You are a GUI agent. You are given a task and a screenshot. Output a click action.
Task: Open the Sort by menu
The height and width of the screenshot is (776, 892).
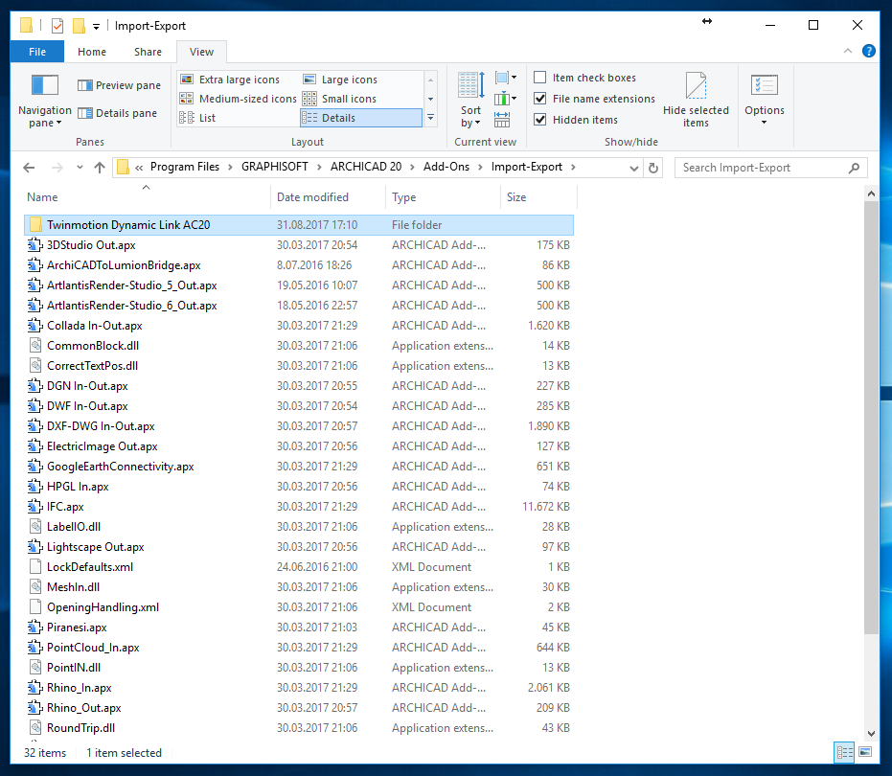click(471, 101)
